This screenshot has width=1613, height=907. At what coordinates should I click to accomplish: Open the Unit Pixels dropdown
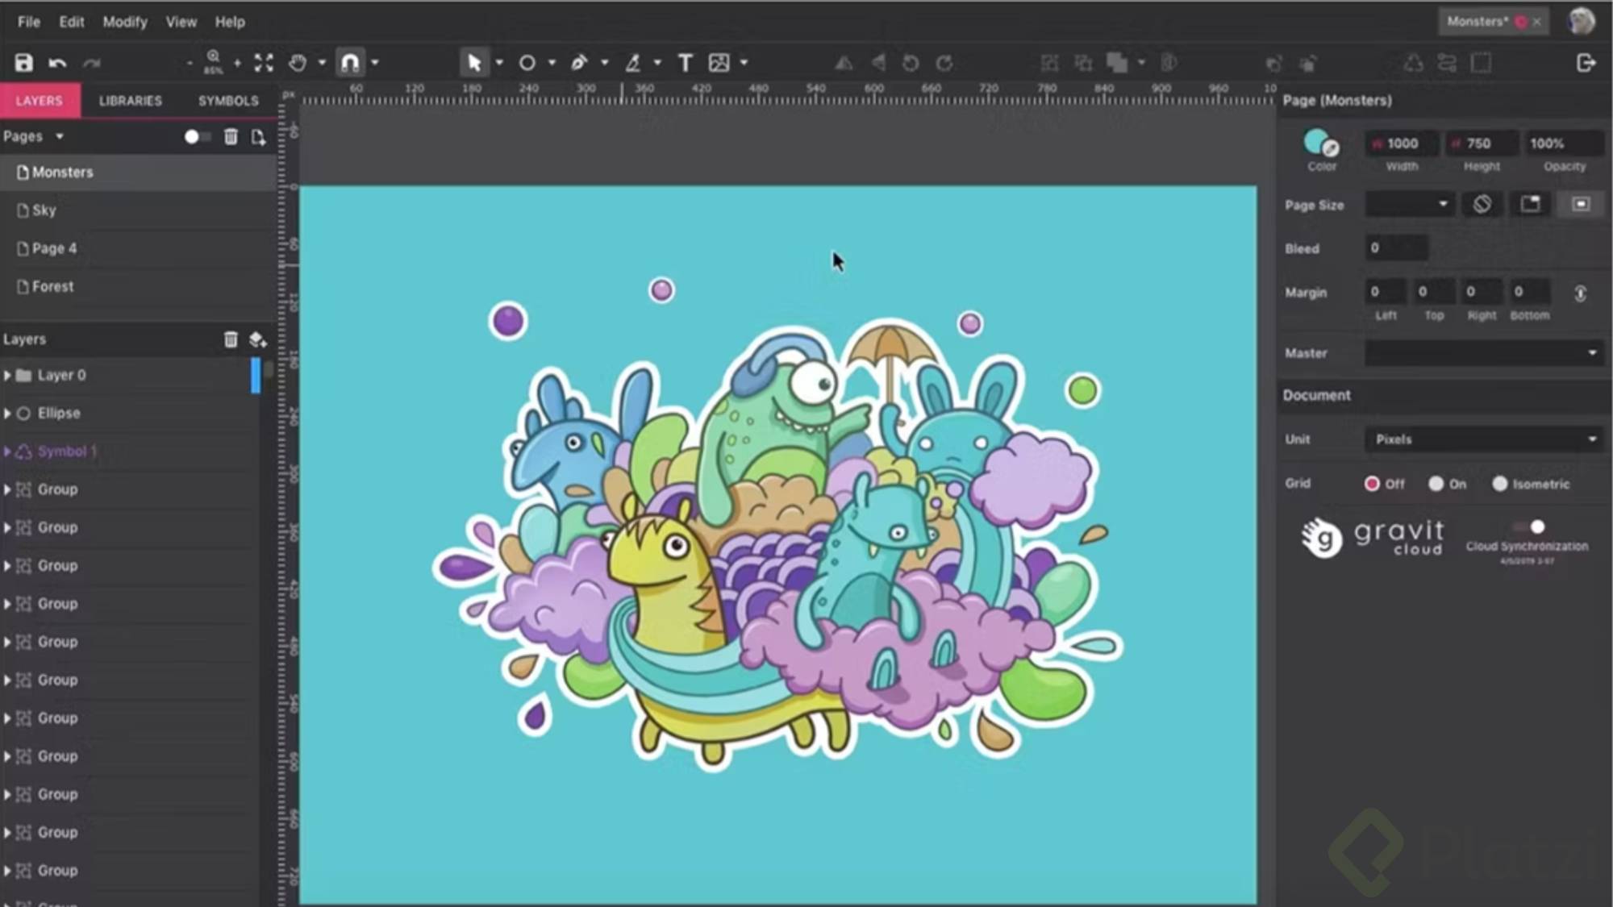click(1484, 439)
